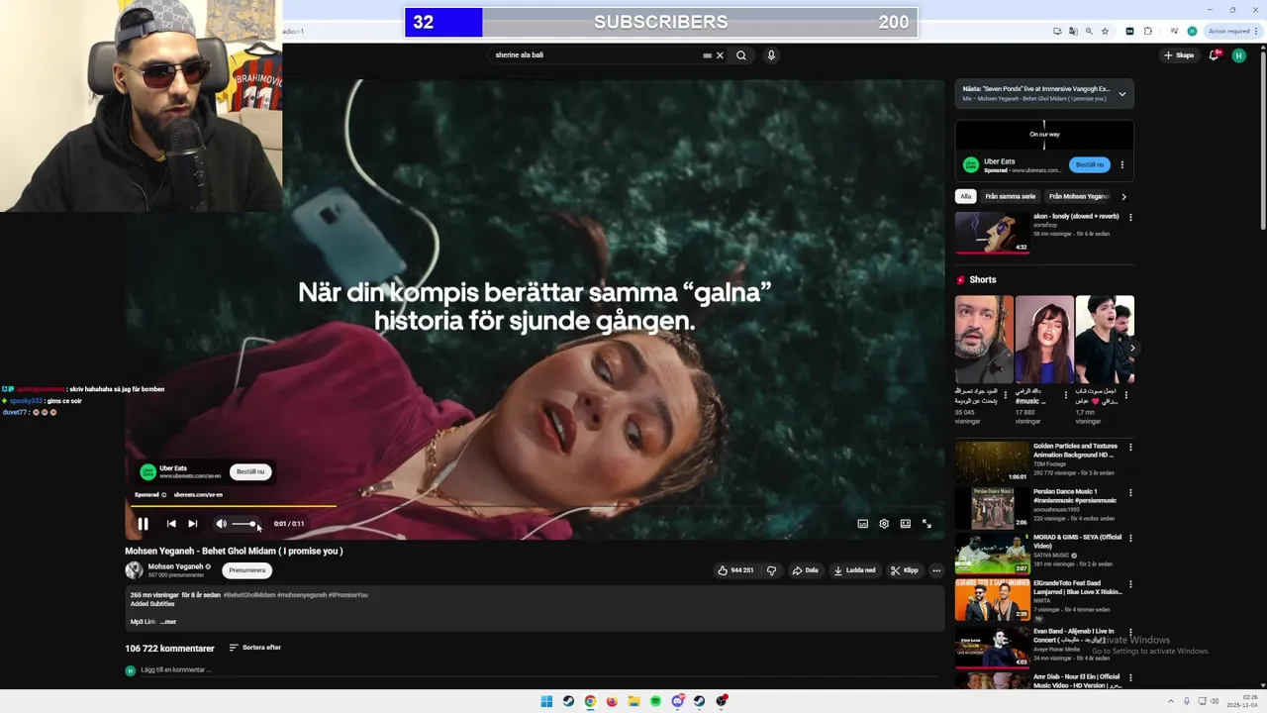Like the video with 944 251 likes
Screen dimensions: 1267x713
coord(735,570)
